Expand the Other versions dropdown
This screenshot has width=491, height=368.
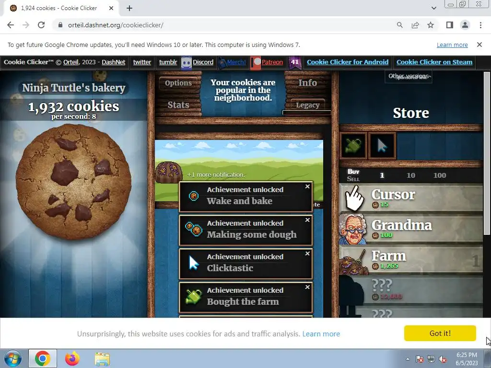(x=409, y=76)
